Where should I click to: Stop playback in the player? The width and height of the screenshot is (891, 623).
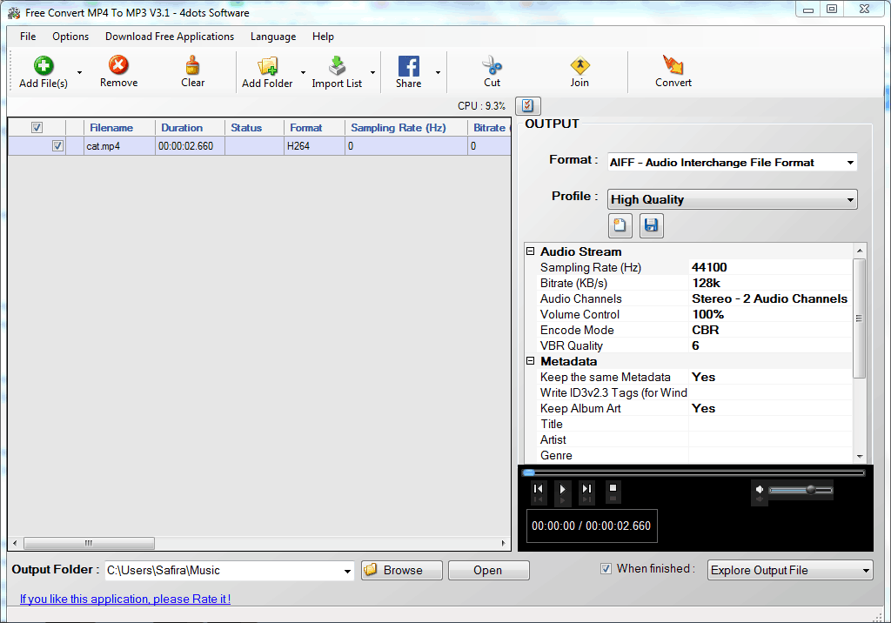coord(613,488)
